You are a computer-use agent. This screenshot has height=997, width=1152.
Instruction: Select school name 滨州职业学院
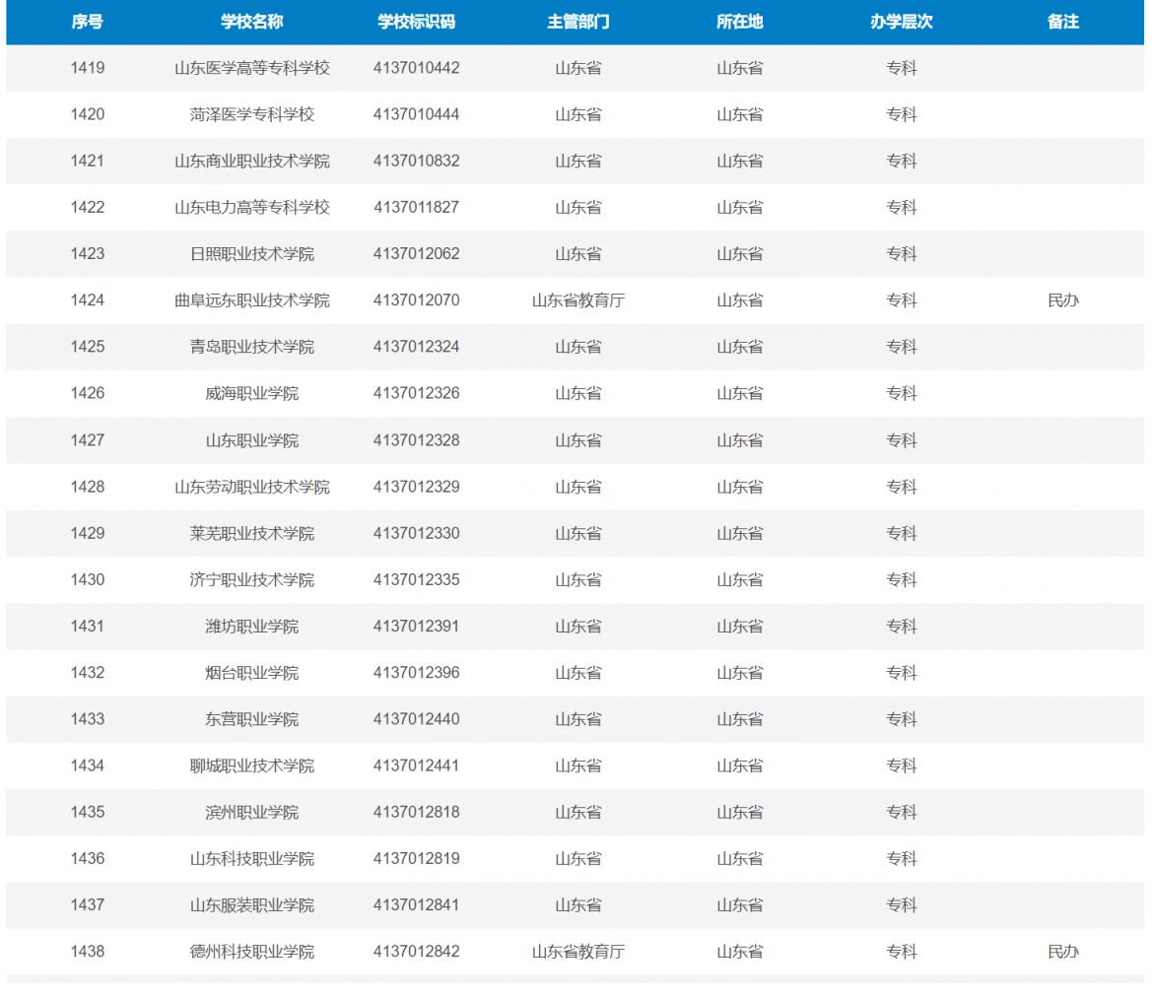[x=252, y=812]
